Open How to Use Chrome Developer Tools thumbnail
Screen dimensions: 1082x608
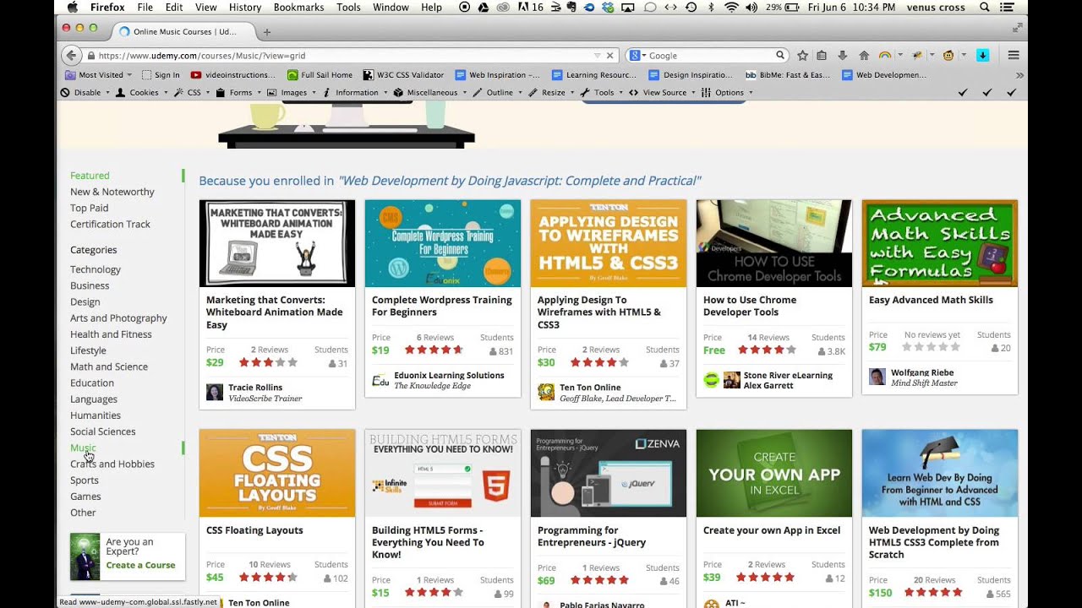[x=774, y=243]
